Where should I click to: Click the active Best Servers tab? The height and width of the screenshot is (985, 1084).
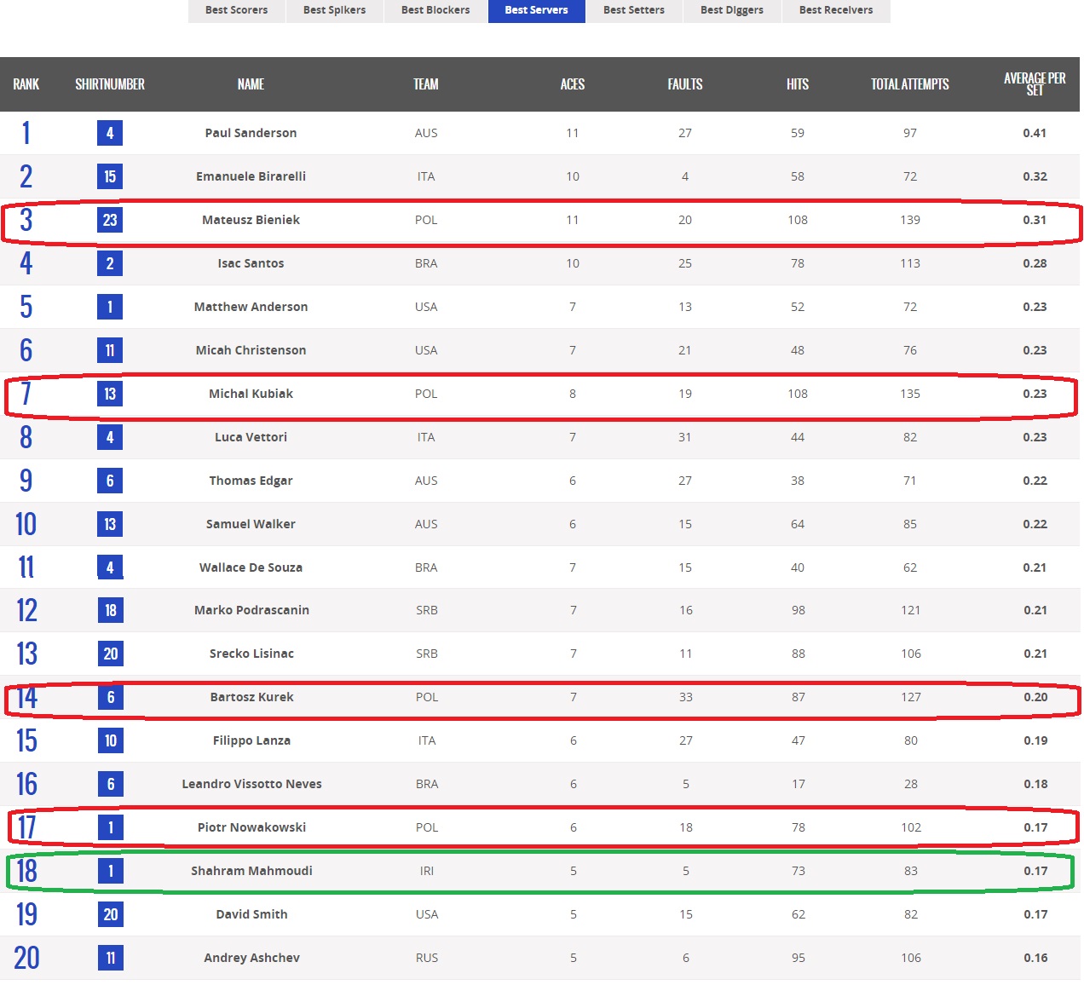click(536, 10)
